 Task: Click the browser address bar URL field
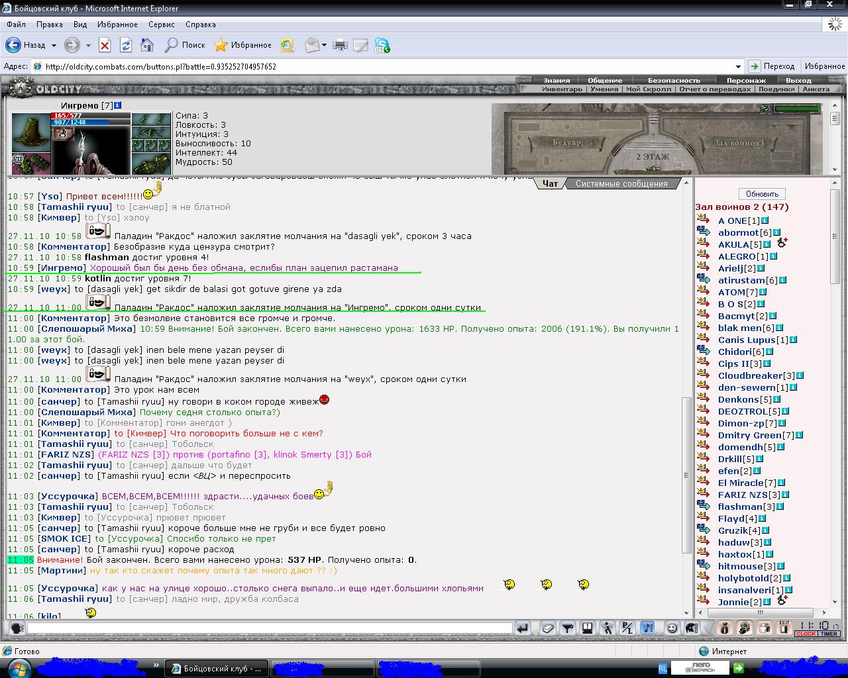(x=388, y=66)
